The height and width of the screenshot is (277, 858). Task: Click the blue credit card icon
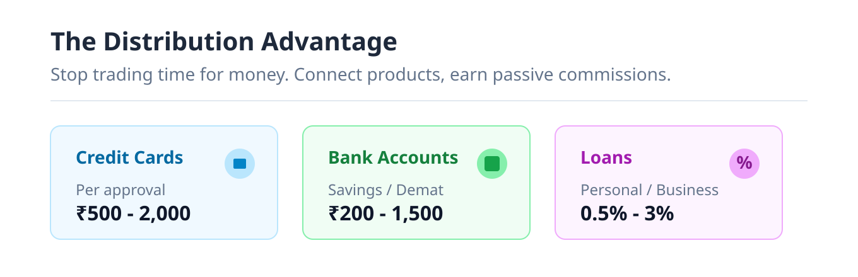[240, 164]
